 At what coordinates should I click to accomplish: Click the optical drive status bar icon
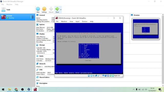91,76
